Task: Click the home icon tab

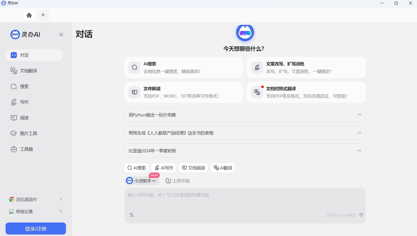Action: coord(29,15)
